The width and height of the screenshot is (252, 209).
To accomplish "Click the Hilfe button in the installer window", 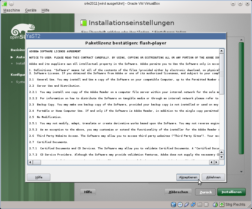I will pyautogui.click(x=88, y=192).
